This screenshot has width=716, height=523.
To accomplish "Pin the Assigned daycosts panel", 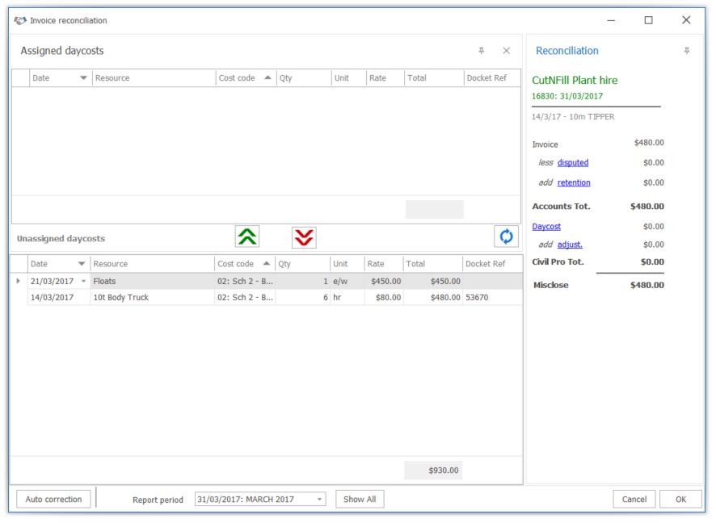I will click(x=482, y=51).
